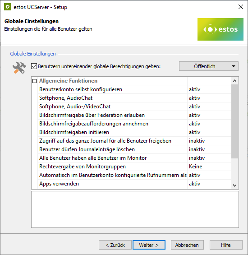Screen dimensions: 248x255
Task: Open the Öffentlich dropdown
Action: click(x=209, y=66)
